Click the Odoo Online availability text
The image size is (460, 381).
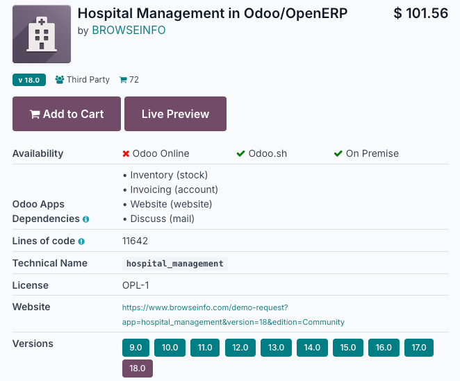point(161,153)
